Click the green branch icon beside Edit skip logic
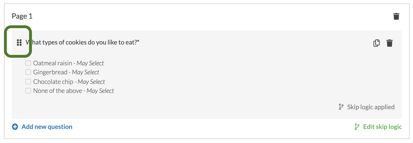 pos(357,127)
